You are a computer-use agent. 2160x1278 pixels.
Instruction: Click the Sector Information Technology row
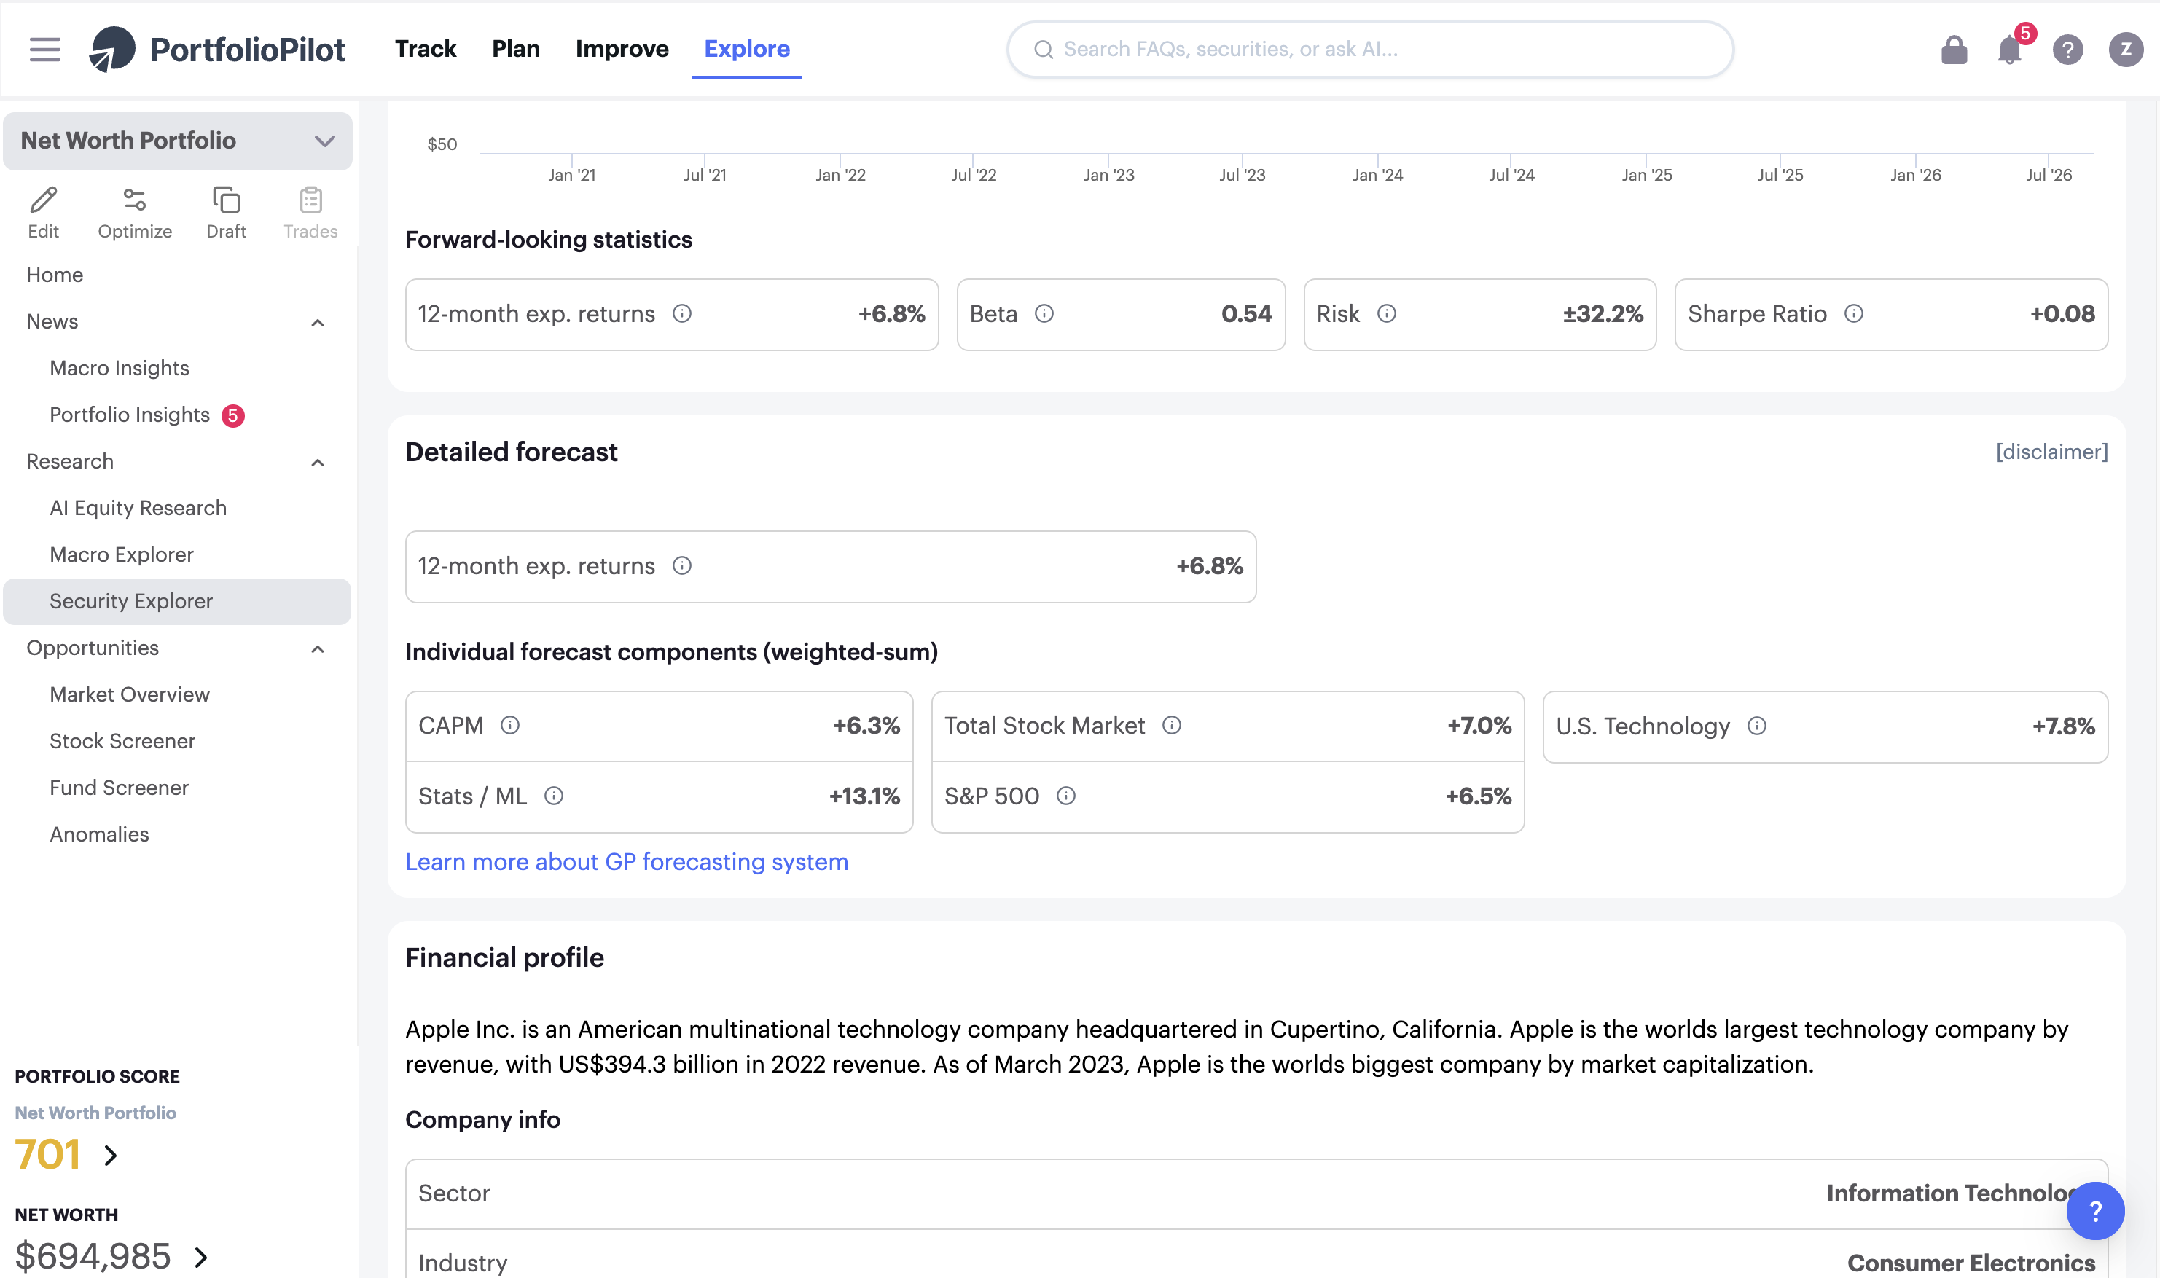point(1256,1193)
